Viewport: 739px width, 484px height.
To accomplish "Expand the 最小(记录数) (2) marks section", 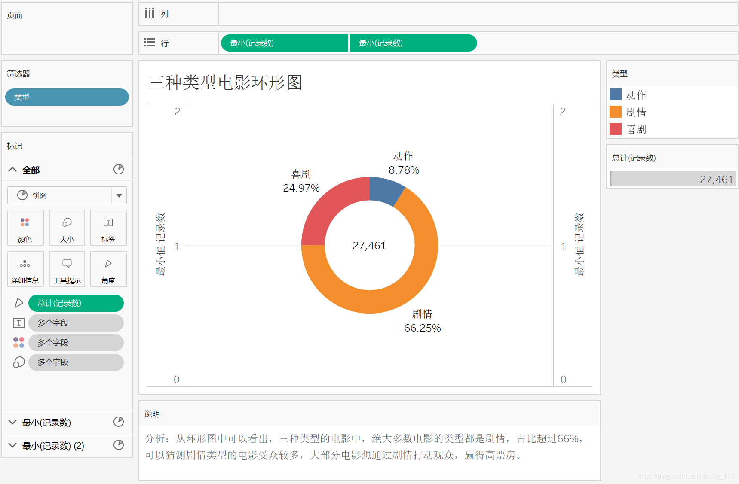I will point(12,445).
